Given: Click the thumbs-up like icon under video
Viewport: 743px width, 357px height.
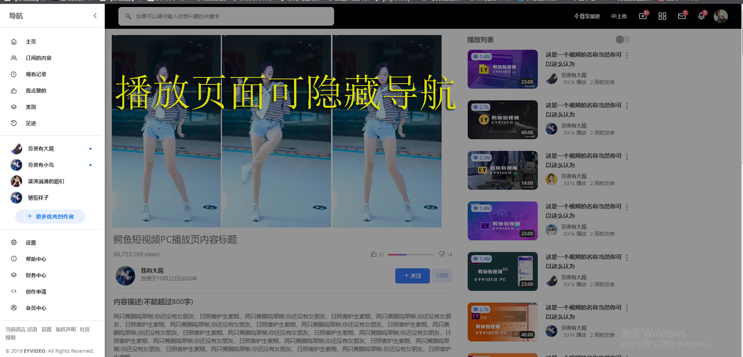Looking at the screenshot, I should pos(374,254).
